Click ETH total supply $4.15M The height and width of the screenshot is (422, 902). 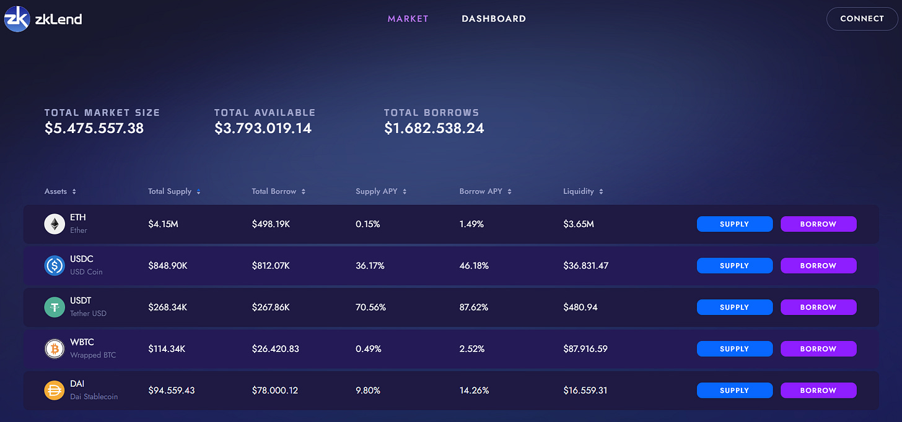pos(163,224)
